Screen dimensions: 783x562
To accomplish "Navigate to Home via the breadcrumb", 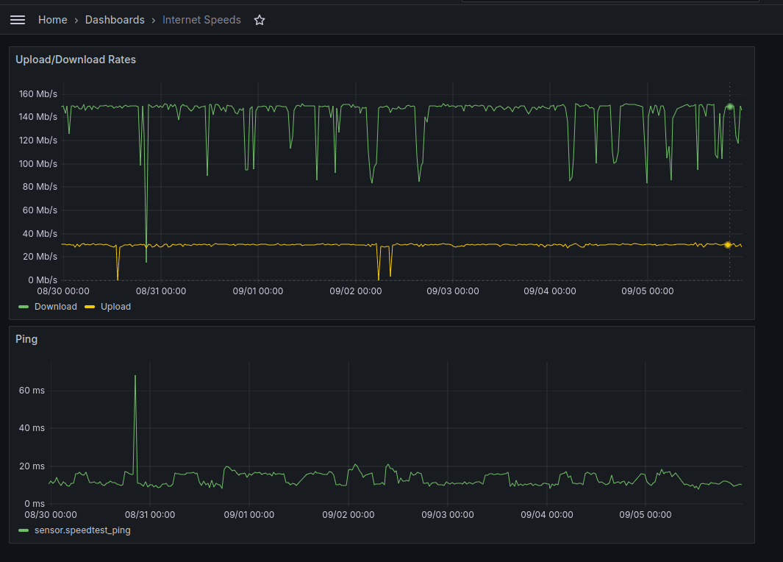I will (52, 20).
